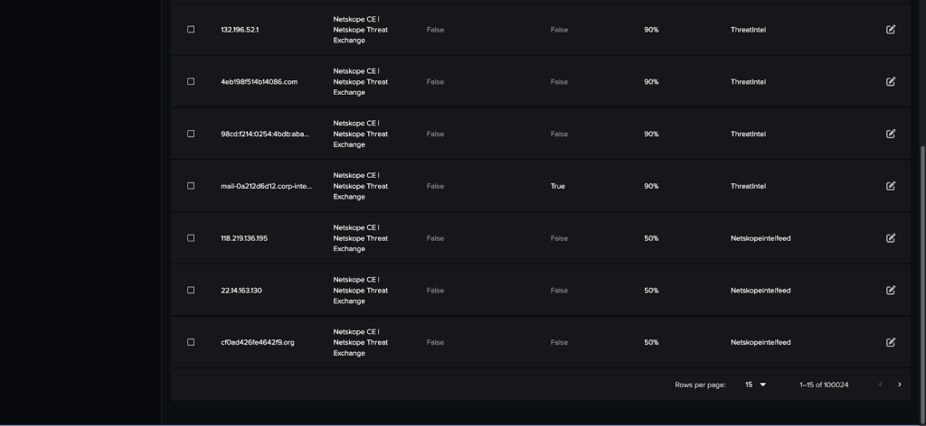Click the 15 rows-per-page value
Image resolution: width=926 pixels, height=426 pixels.
tap(748, 384)
